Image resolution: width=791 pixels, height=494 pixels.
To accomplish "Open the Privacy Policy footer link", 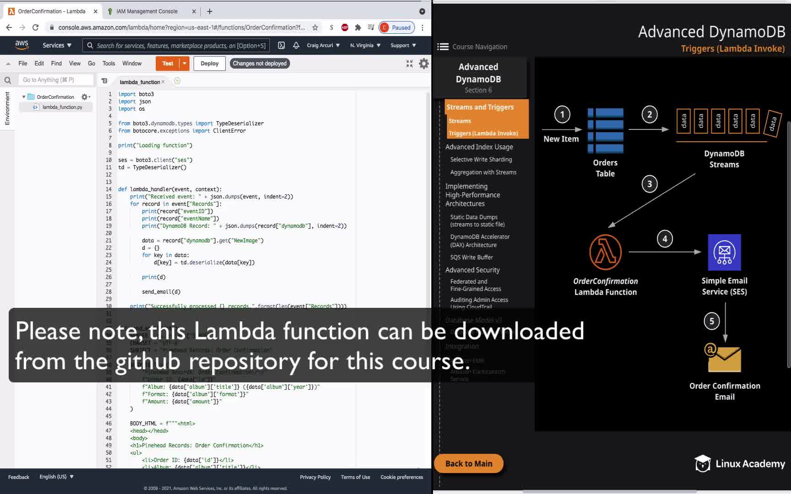I will [315, 477].
